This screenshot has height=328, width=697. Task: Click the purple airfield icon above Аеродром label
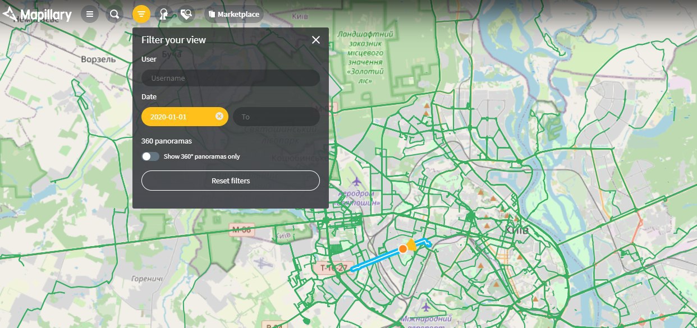pos(357,182)
